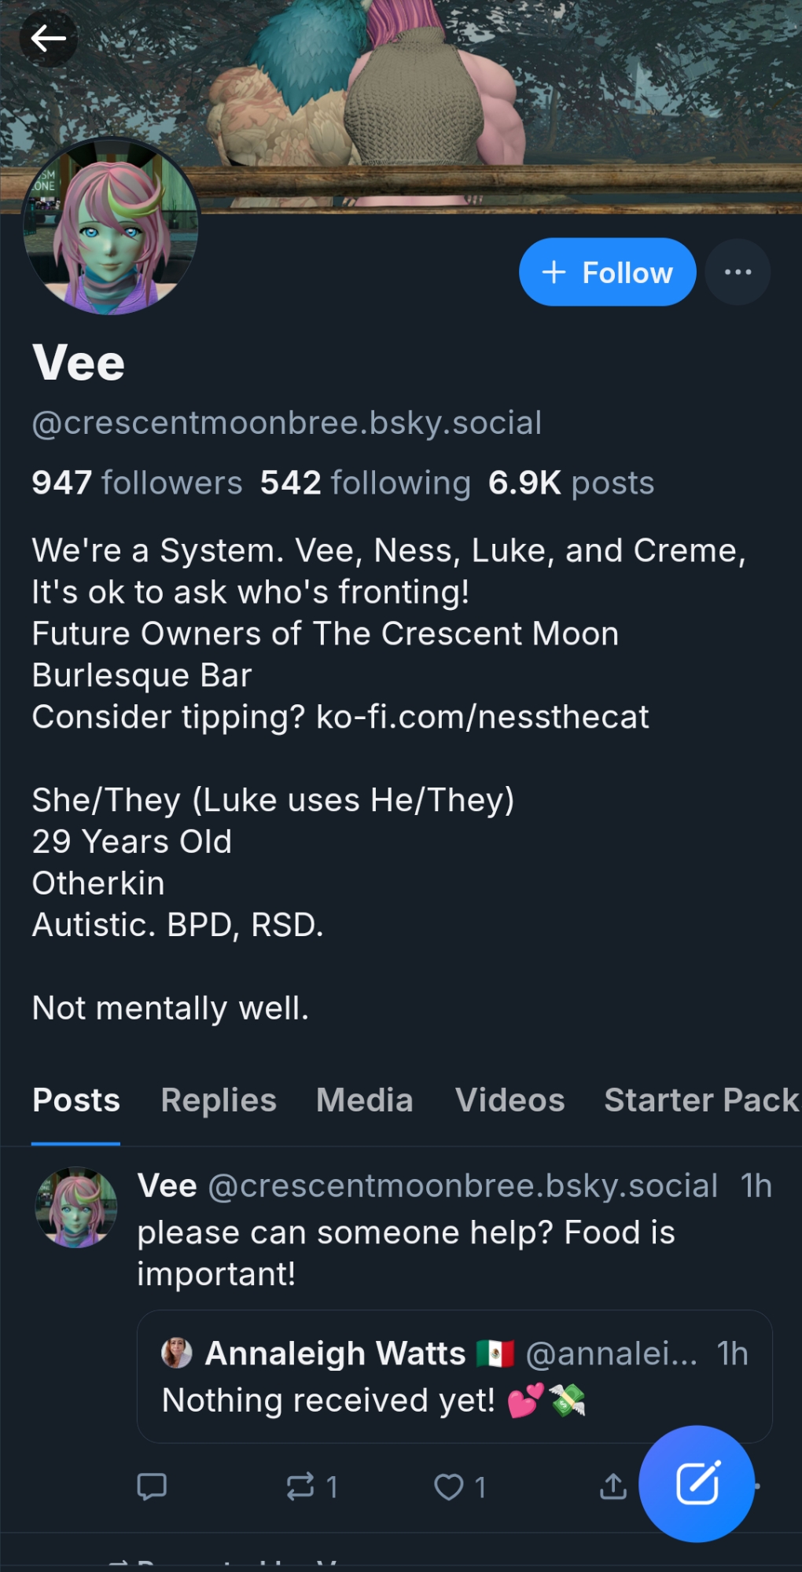802x1572 pixels.
Task: Open the 542 following list
Action: tap(366, 483)
